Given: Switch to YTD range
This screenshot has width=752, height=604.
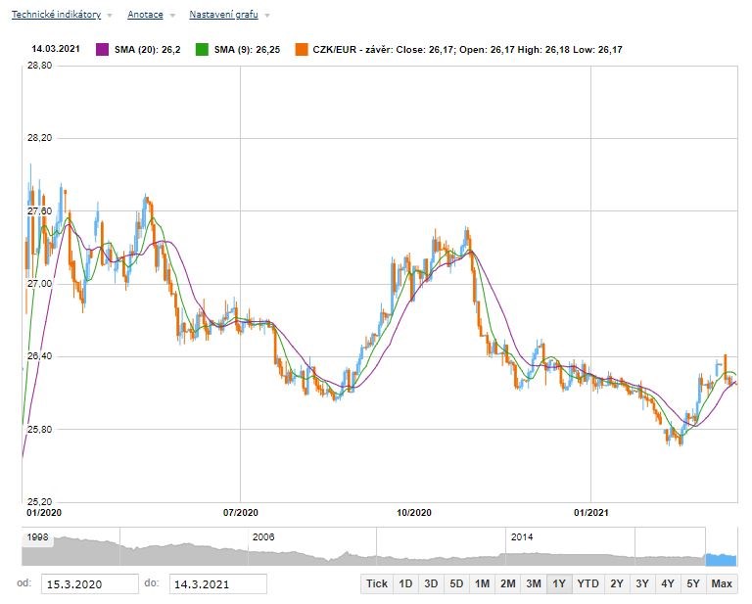Looking at the screenshot, I should pyautogui.click(x=587, y=583).
